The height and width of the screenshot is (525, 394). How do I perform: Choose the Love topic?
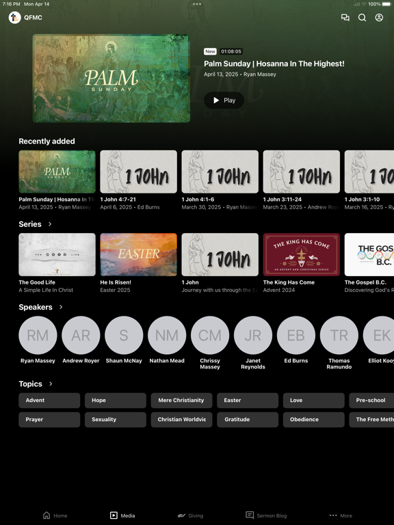click(313, 401)
